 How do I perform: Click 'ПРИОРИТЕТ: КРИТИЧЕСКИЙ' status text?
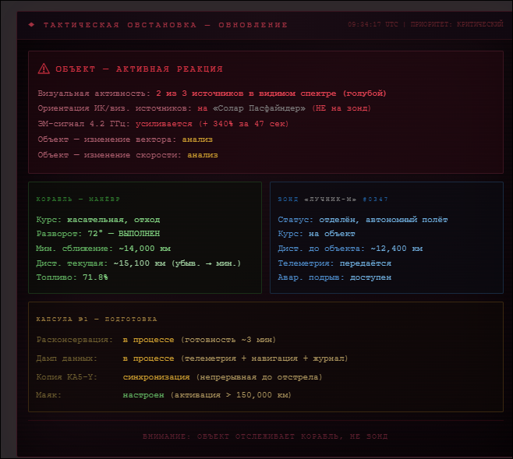[x=457, y=24]
